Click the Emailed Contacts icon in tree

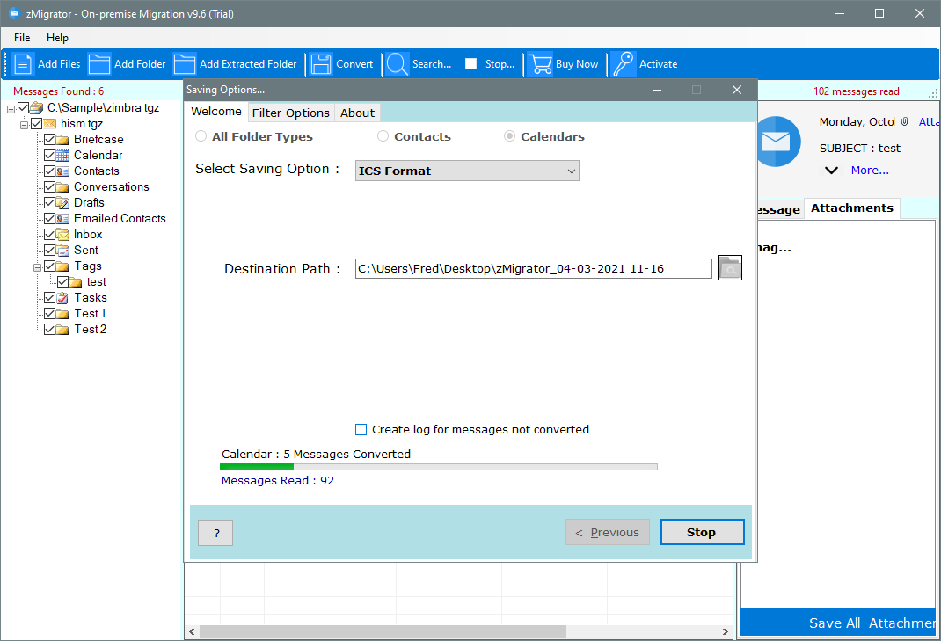click(62, 219)
